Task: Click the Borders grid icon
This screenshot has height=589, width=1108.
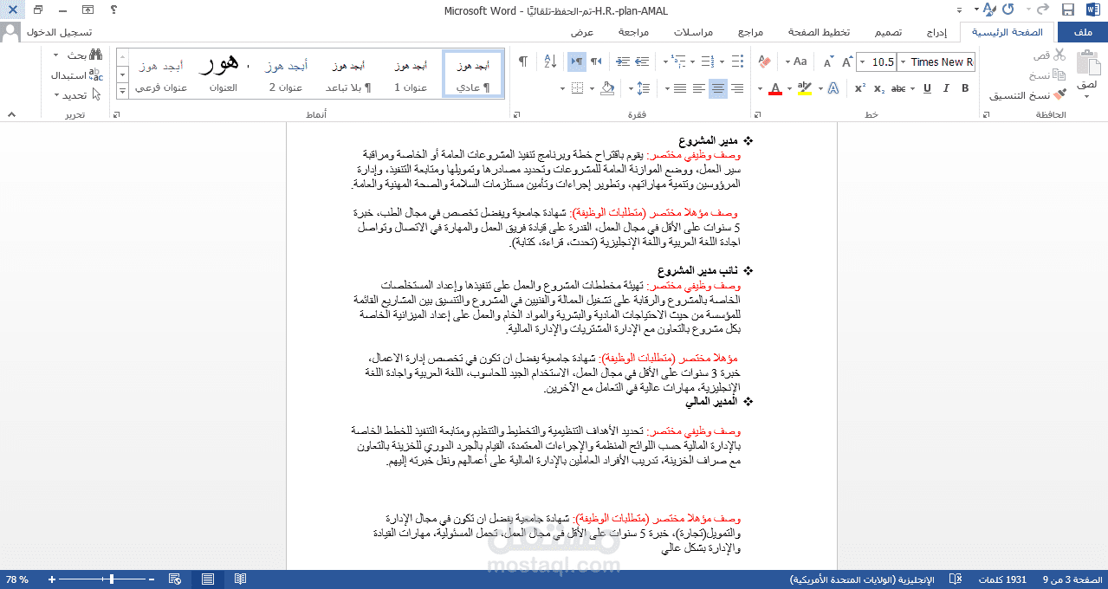Action: pos(576,88)
